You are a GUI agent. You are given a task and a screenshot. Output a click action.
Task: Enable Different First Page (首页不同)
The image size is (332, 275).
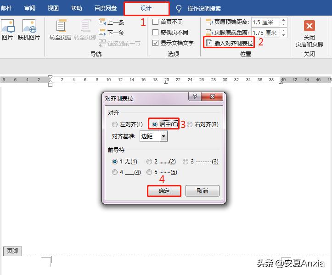click(155, 22)
